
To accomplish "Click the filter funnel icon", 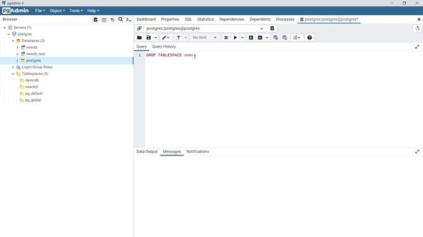I will (x=178, y=38).
